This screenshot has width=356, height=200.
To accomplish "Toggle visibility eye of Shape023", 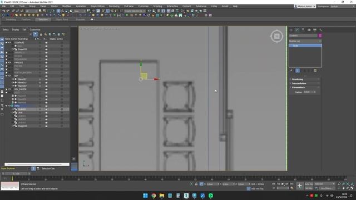I will pos(13,126).
